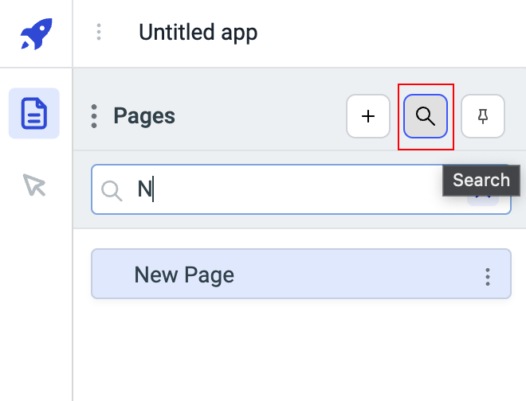Screen dimensions: 526x401
Task: Click empty area below New Page item
Action: [300, 350]
